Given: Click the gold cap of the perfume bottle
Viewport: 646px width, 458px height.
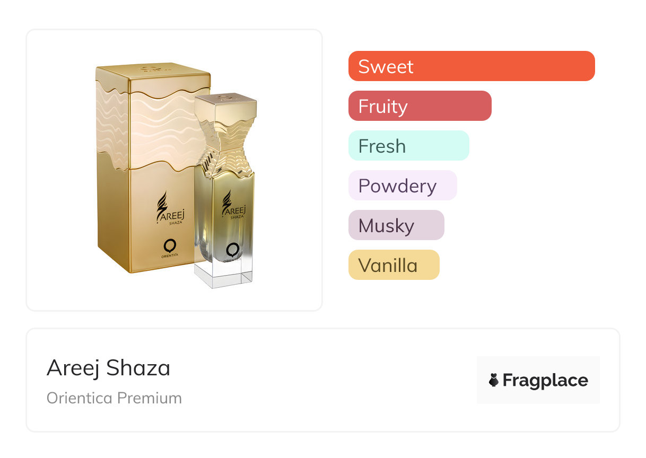Looking at the screenshot, I should 225,105.
